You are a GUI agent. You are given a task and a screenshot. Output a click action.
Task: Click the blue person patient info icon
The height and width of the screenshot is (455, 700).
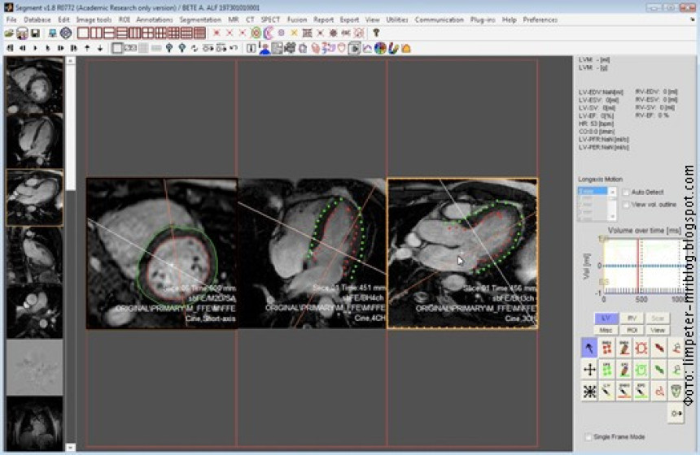click(265, 49)
